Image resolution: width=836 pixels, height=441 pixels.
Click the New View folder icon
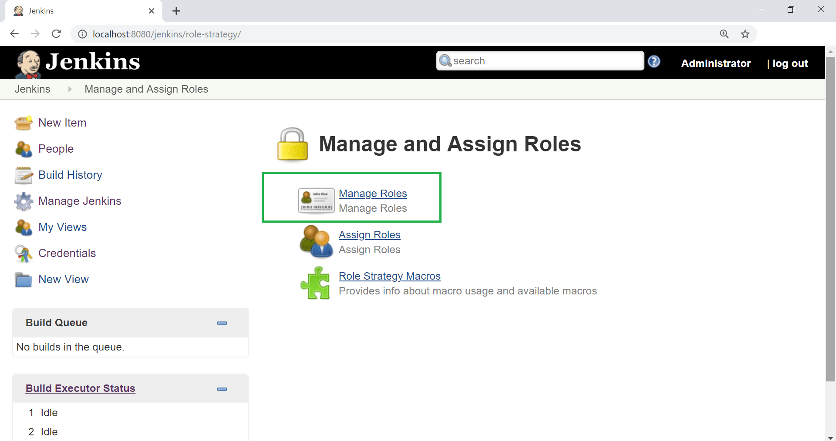tap(24, 279)
